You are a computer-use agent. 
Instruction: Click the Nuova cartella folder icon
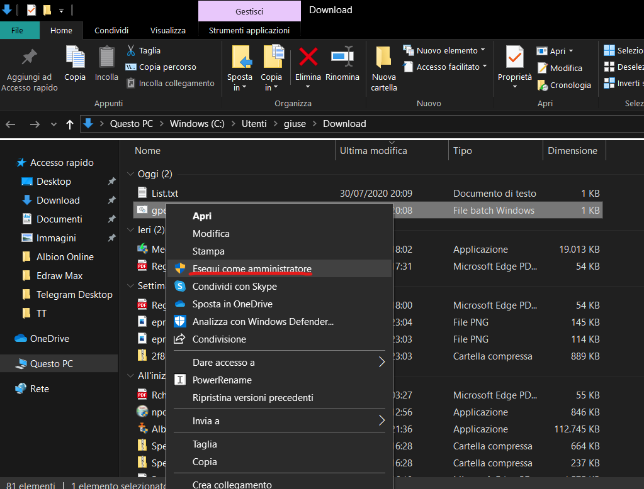point(383,57)
